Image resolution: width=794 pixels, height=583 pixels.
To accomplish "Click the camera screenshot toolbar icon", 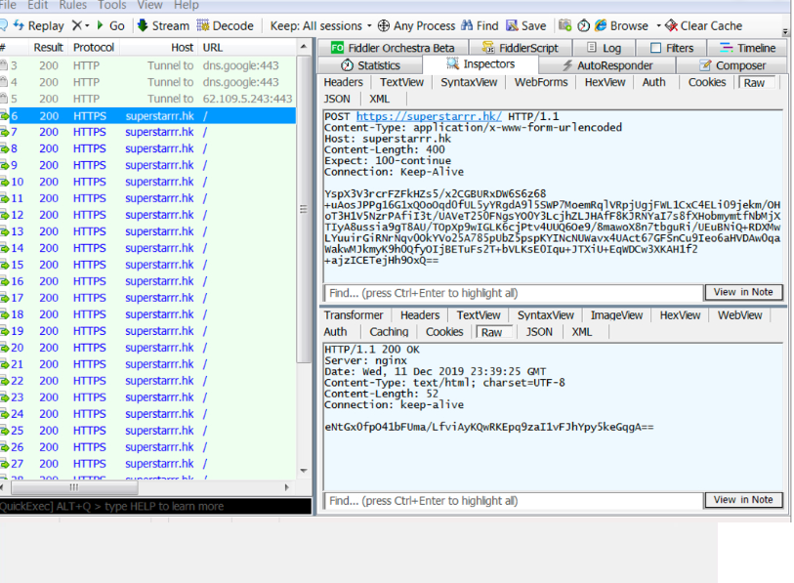I will [x=565, y=25].
